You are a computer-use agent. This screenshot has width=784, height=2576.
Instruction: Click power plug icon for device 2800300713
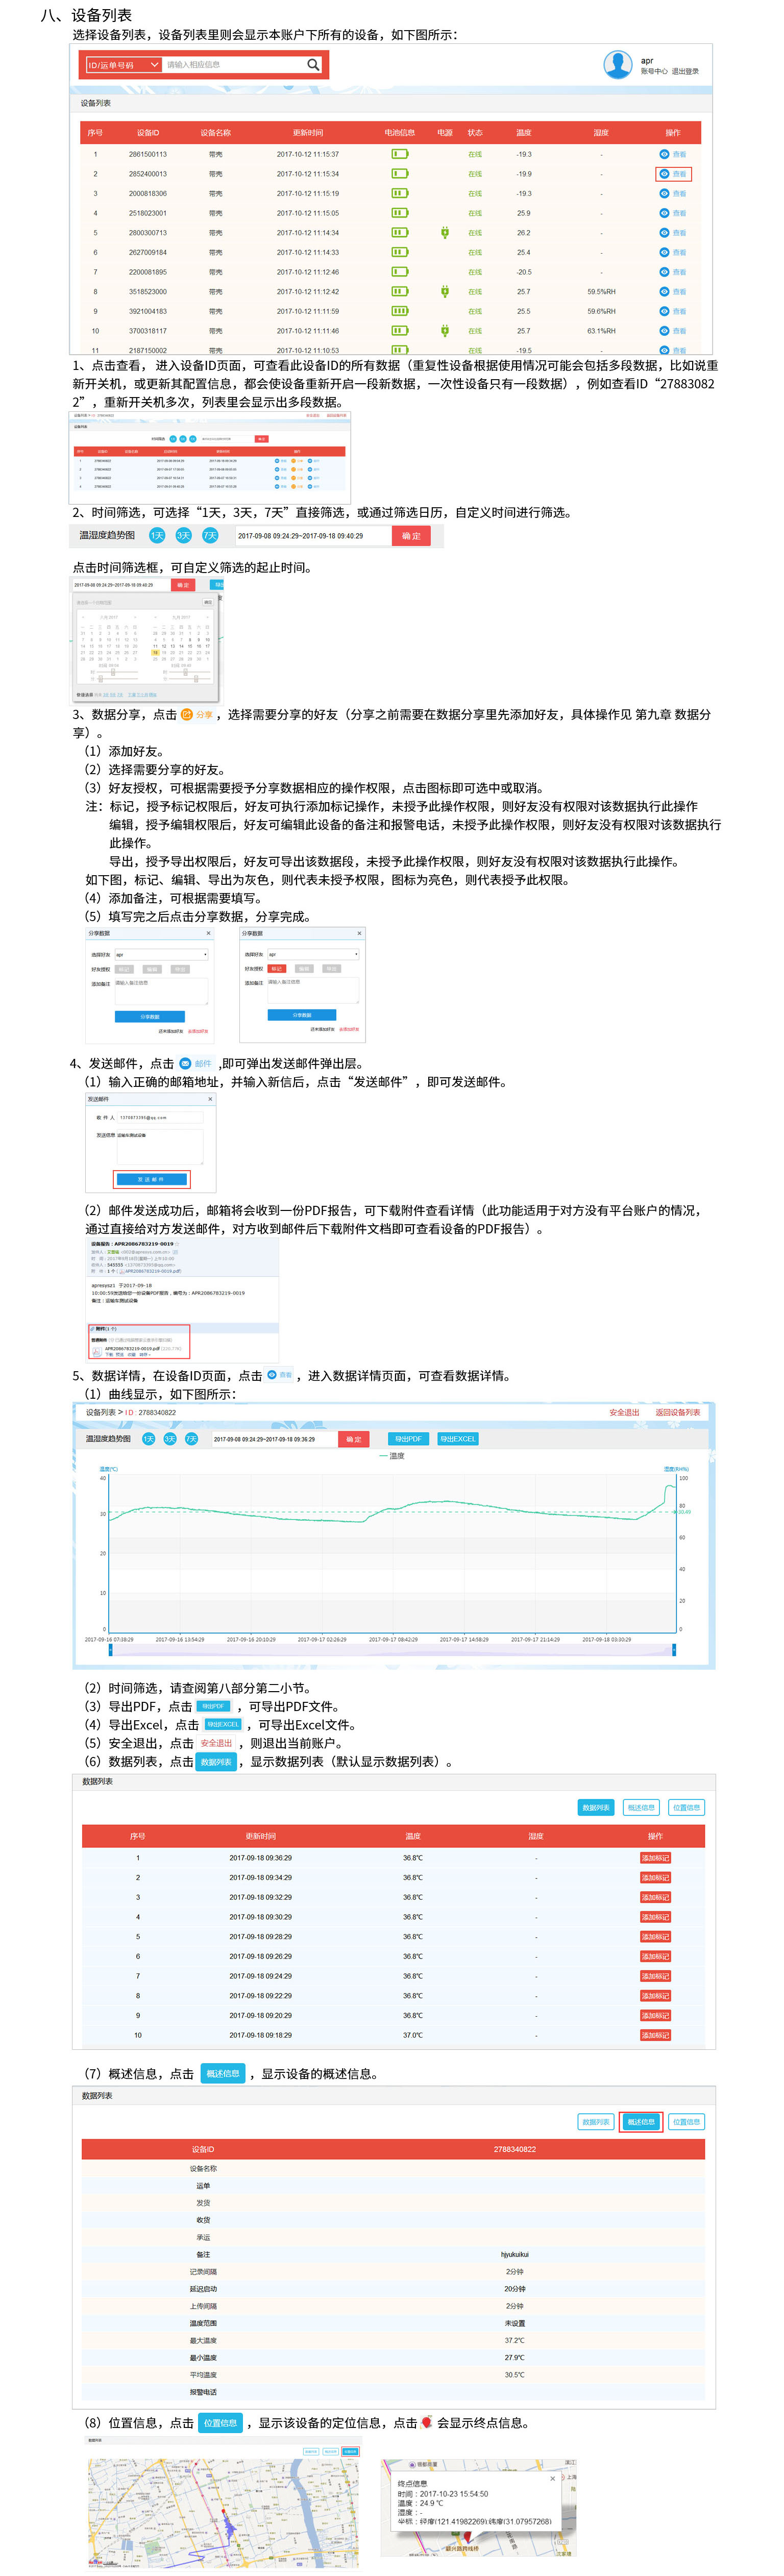(x=445, y=233)
